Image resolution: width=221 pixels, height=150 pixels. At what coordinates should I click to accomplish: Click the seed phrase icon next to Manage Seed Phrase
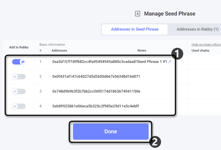(137, 14)
